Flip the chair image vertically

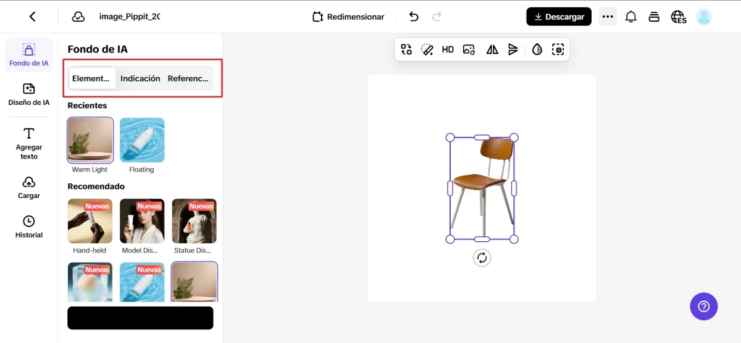tap(513, 50)
